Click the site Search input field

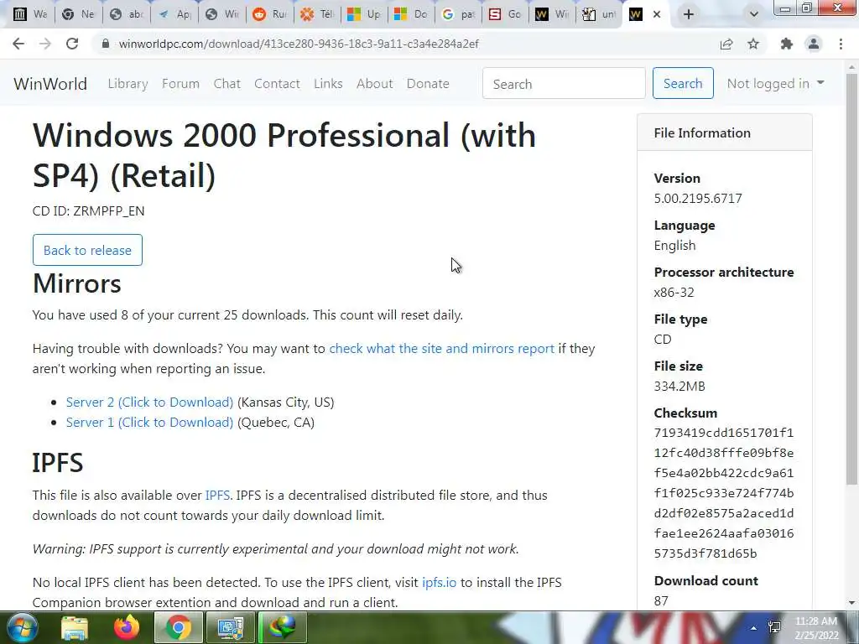point(564,83)
